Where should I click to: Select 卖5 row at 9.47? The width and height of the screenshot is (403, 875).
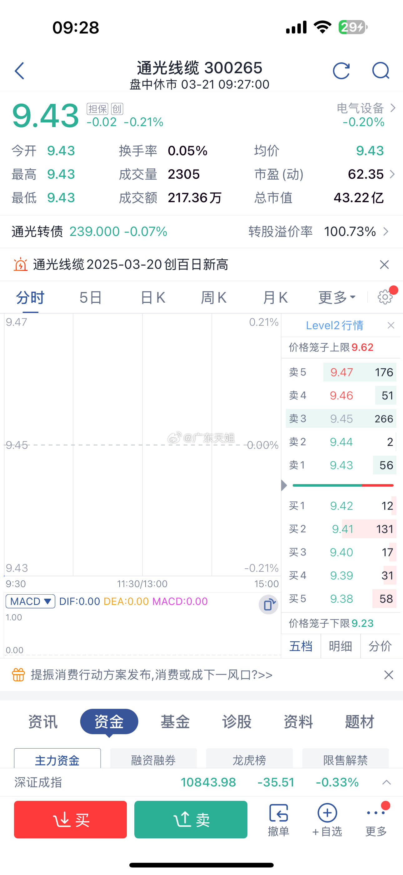pyautogui.click(x=341, y=372)
